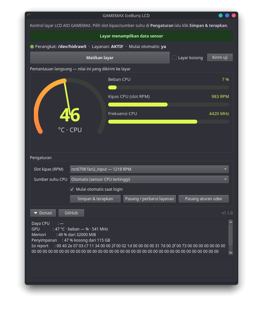Click the '/dev/hidraw5' device path text
This screenshot has height=313, width=263.
tap(72, 46)
